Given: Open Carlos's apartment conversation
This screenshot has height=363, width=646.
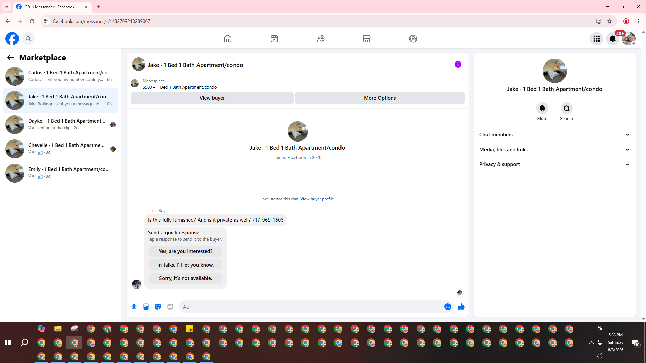Looking at the screenshot, I should (x=61, y=76).
